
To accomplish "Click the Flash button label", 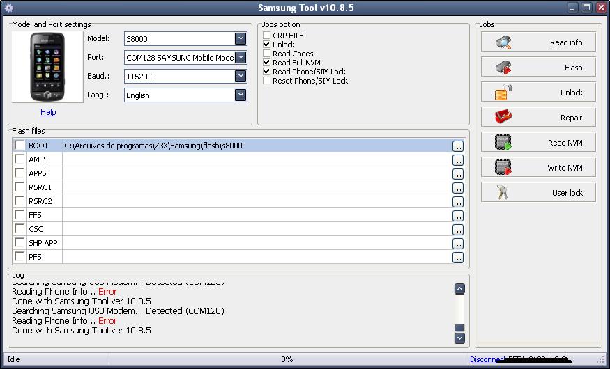I will pyautogui.click(x=574, y=68).
